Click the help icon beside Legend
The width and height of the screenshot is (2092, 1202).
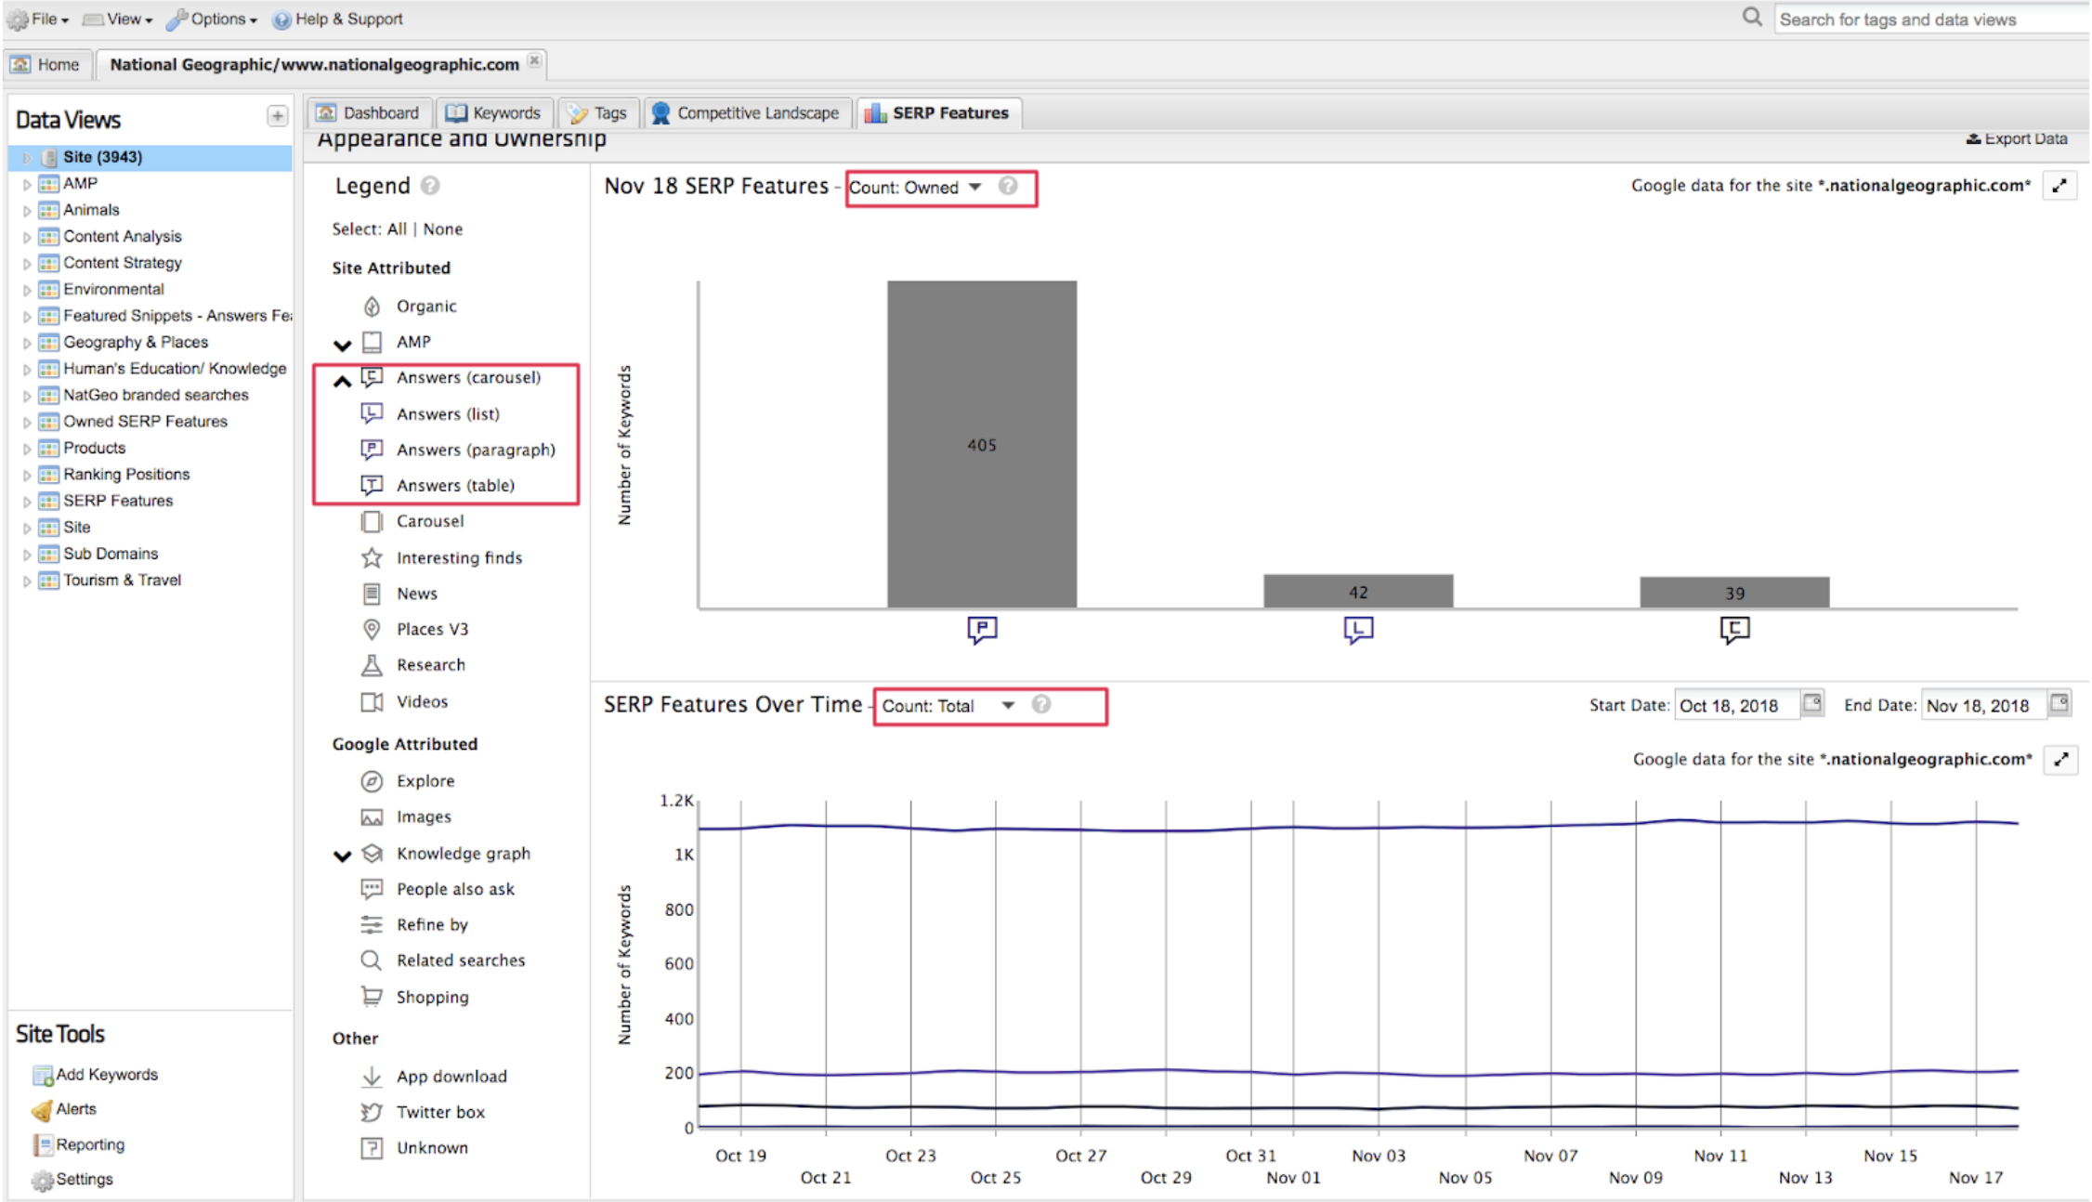pos(429,186)
